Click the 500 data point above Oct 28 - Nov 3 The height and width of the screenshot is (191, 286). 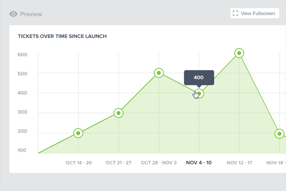pyautogui.click(x=159, y=73)
